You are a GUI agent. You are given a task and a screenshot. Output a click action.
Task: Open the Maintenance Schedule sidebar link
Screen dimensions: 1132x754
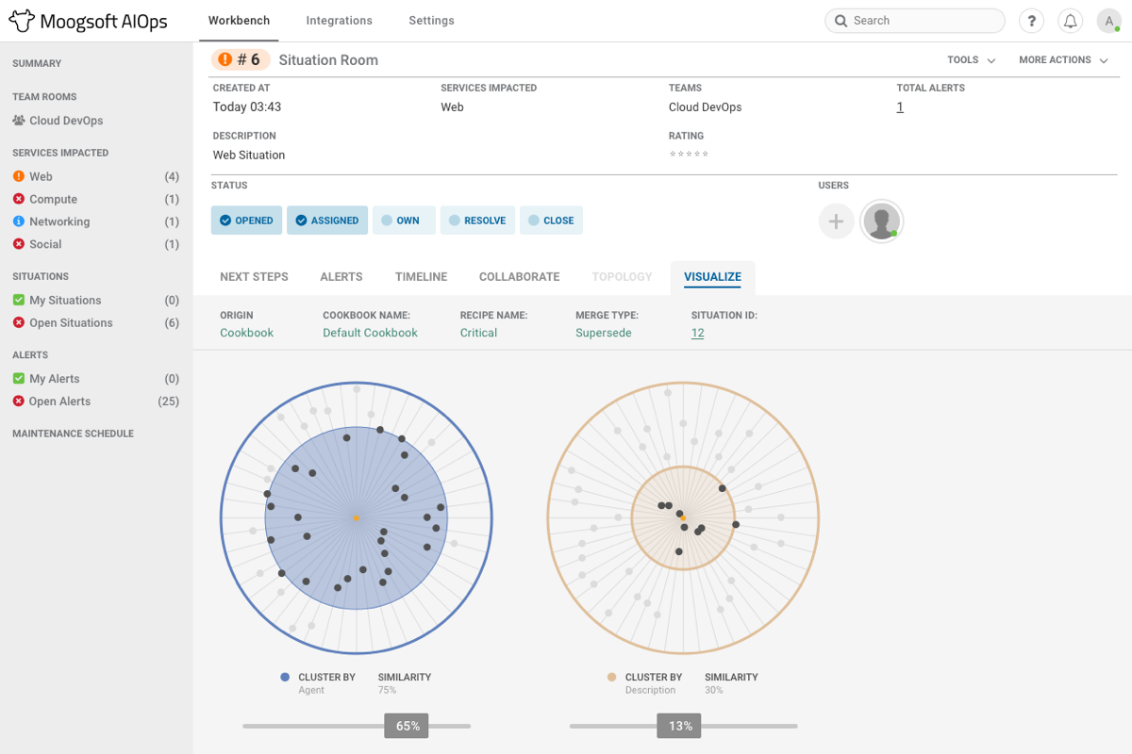pyautogui.click(x=73, y=434)
